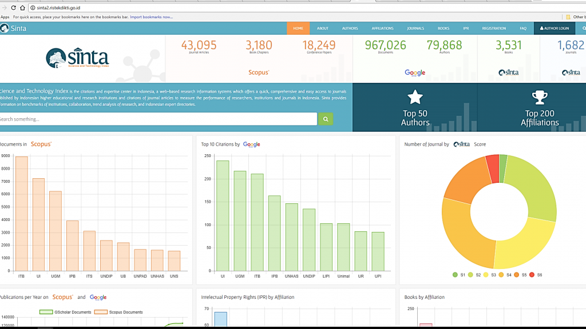Open the AFFILIATIONS menu item
The image size is (586, 329).
382,28
